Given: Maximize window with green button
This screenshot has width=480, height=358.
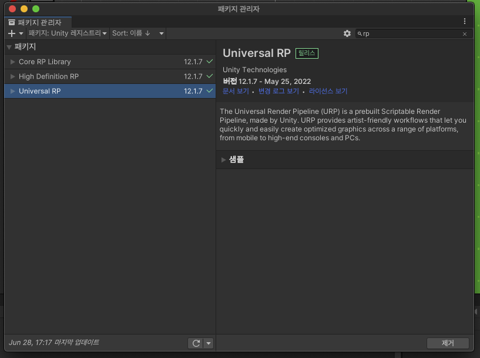Looking at the screenshot, I should click(36, 9).
